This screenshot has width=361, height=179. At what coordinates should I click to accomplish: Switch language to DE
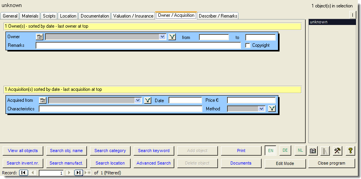(285, 151)
